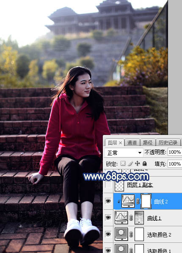
Task: Click the clipping arrow icon on 曲线 2
Action: point(119,201)
